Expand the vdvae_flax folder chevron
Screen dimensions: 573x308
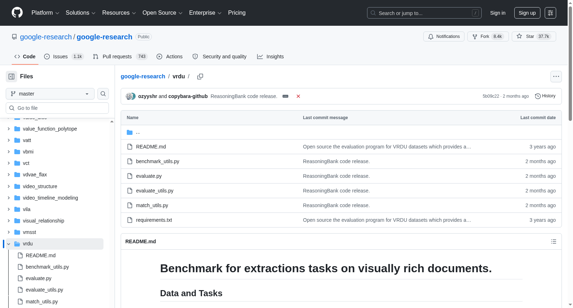[9, 175]
